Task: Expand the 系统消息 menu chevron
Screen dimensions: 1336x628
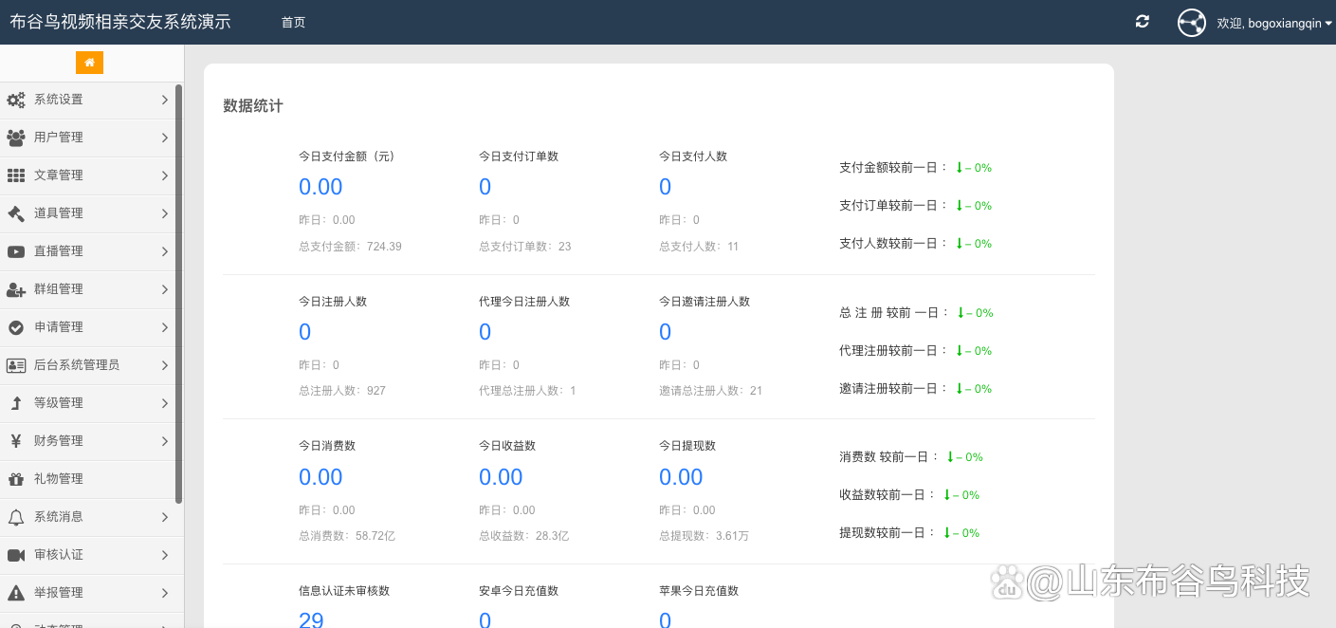Action: [165, 517]
